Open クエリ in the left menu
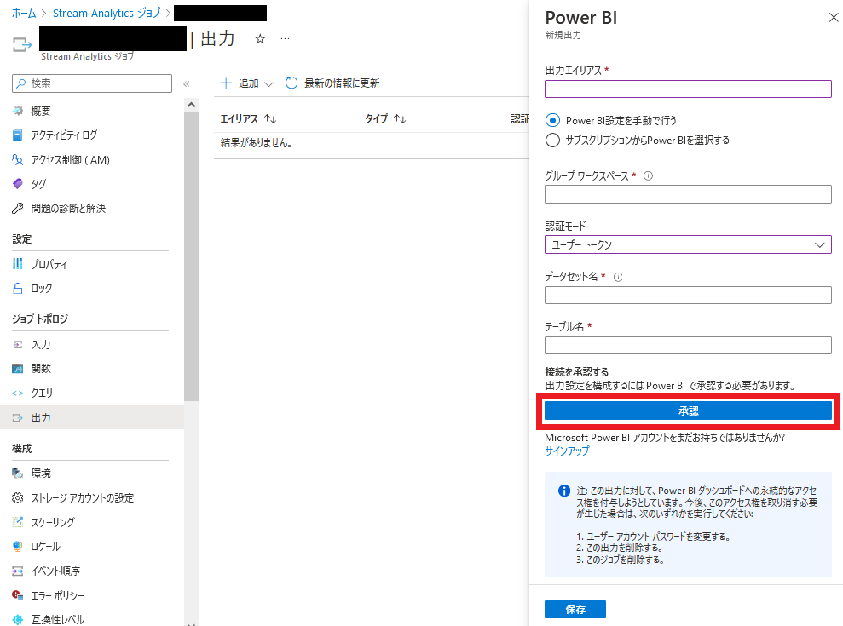Image resolution: width=843 pixels, height=626 pixels. [x=42, y=393]
